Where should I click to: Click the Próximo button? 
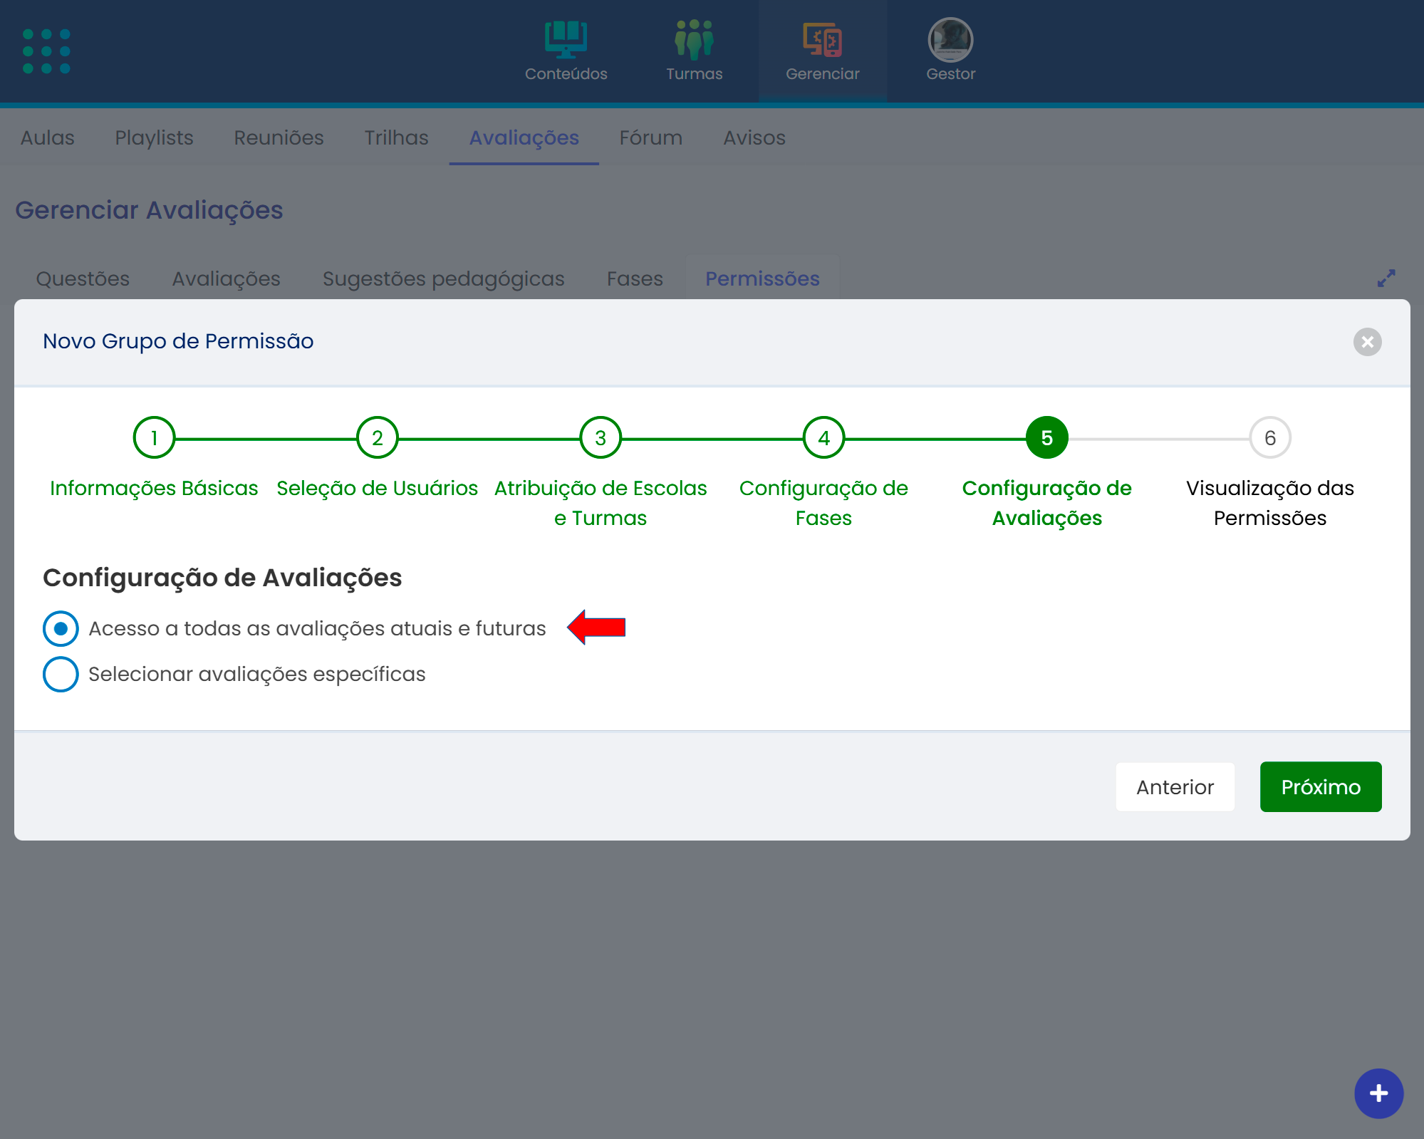pos(1320,787)
